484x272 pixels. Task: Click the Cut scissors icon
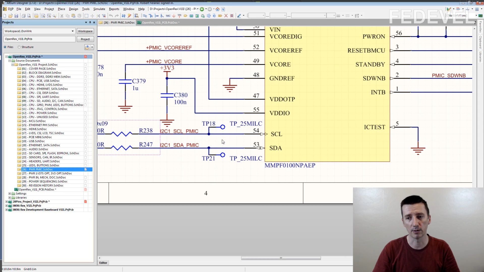[62, 16]
